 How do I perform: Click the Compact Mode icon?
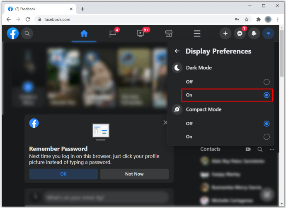tap(177, 109)
